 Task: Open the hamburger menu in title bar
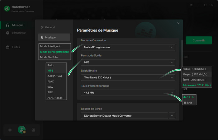(x=191, y=5)
